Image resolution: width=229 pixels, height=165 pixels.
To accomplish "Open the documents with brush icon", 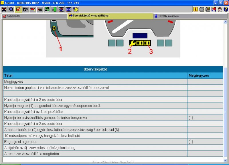I will (x=208, y=9).
